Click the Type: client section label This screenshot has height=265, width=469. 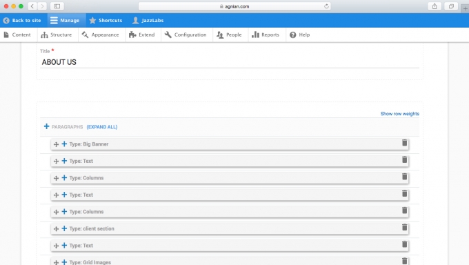[92, 228]
